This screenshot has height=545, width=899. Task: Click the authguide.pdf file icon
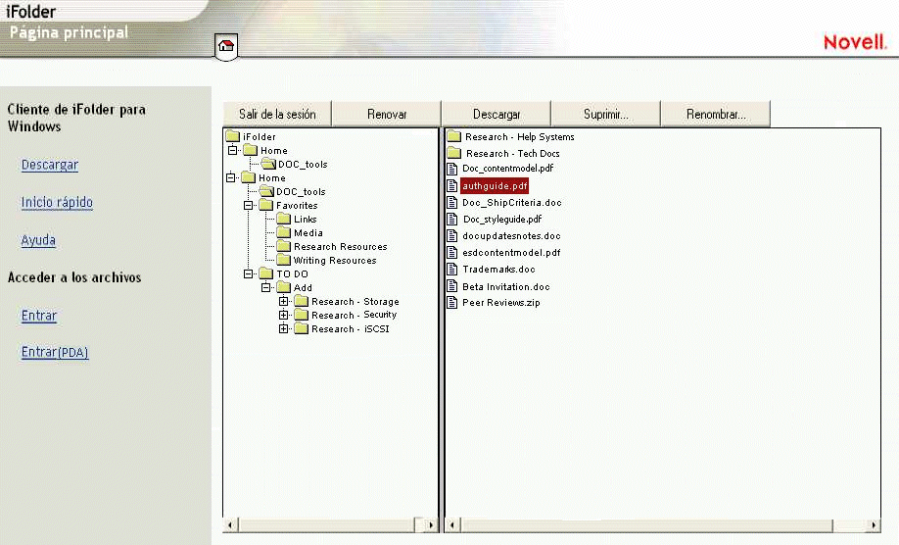pyautogui.click(x=452, y=186)
